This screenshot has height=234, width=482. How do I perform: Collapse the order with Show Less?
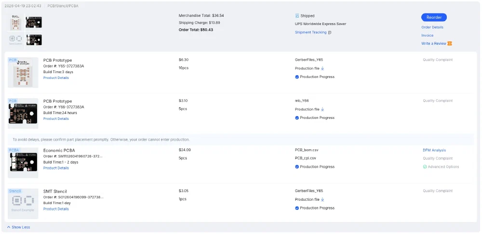(x=18, y=227)
